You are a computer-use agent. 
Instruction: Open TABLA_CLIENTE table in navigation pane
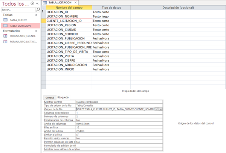19,20
